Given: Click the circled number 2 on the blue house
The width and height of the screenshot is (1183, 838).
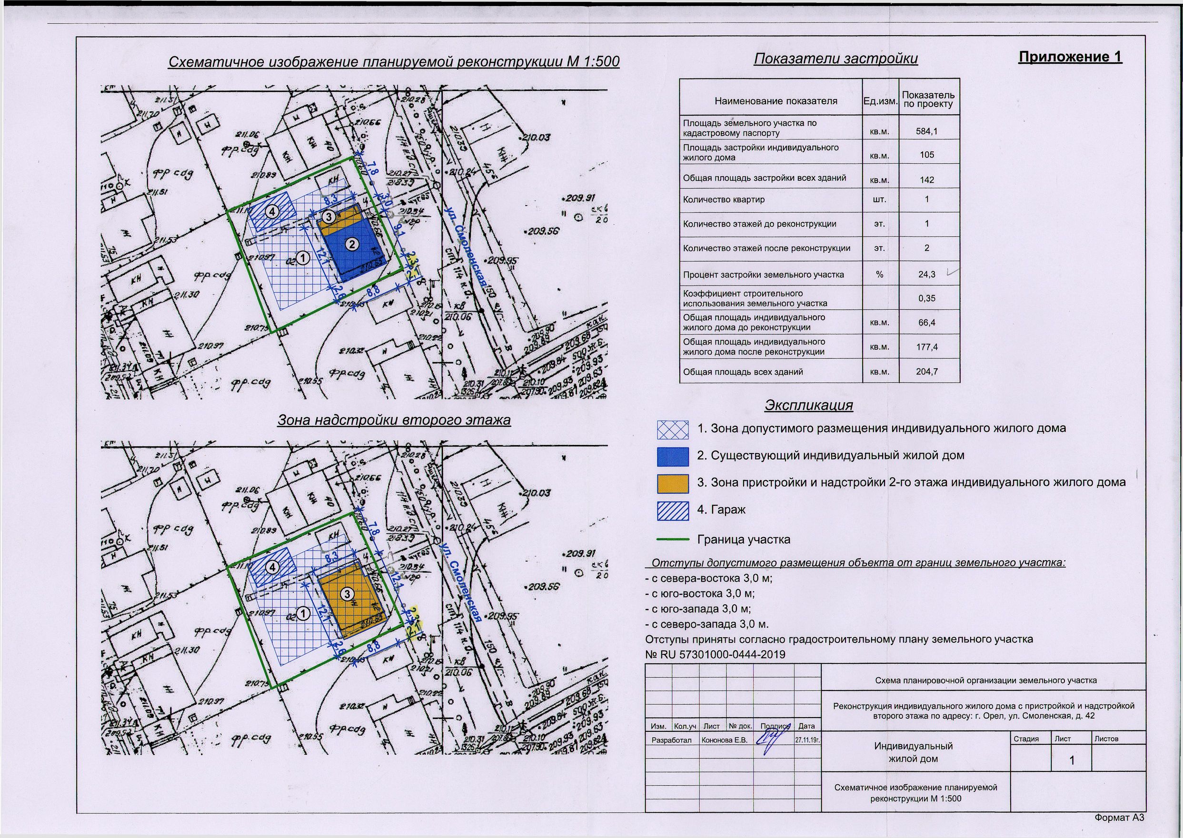Looking at the screenshot, I should pos(351,245).
